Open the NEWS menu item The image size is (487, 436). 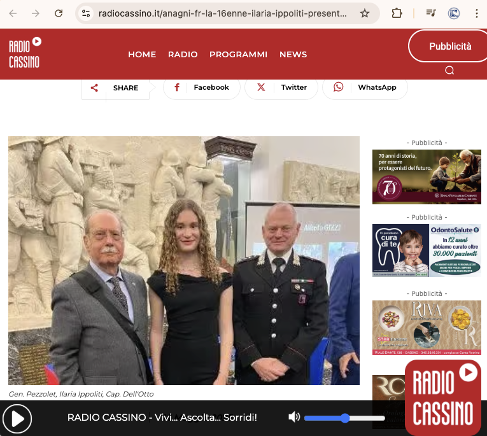tap(293, 54)
